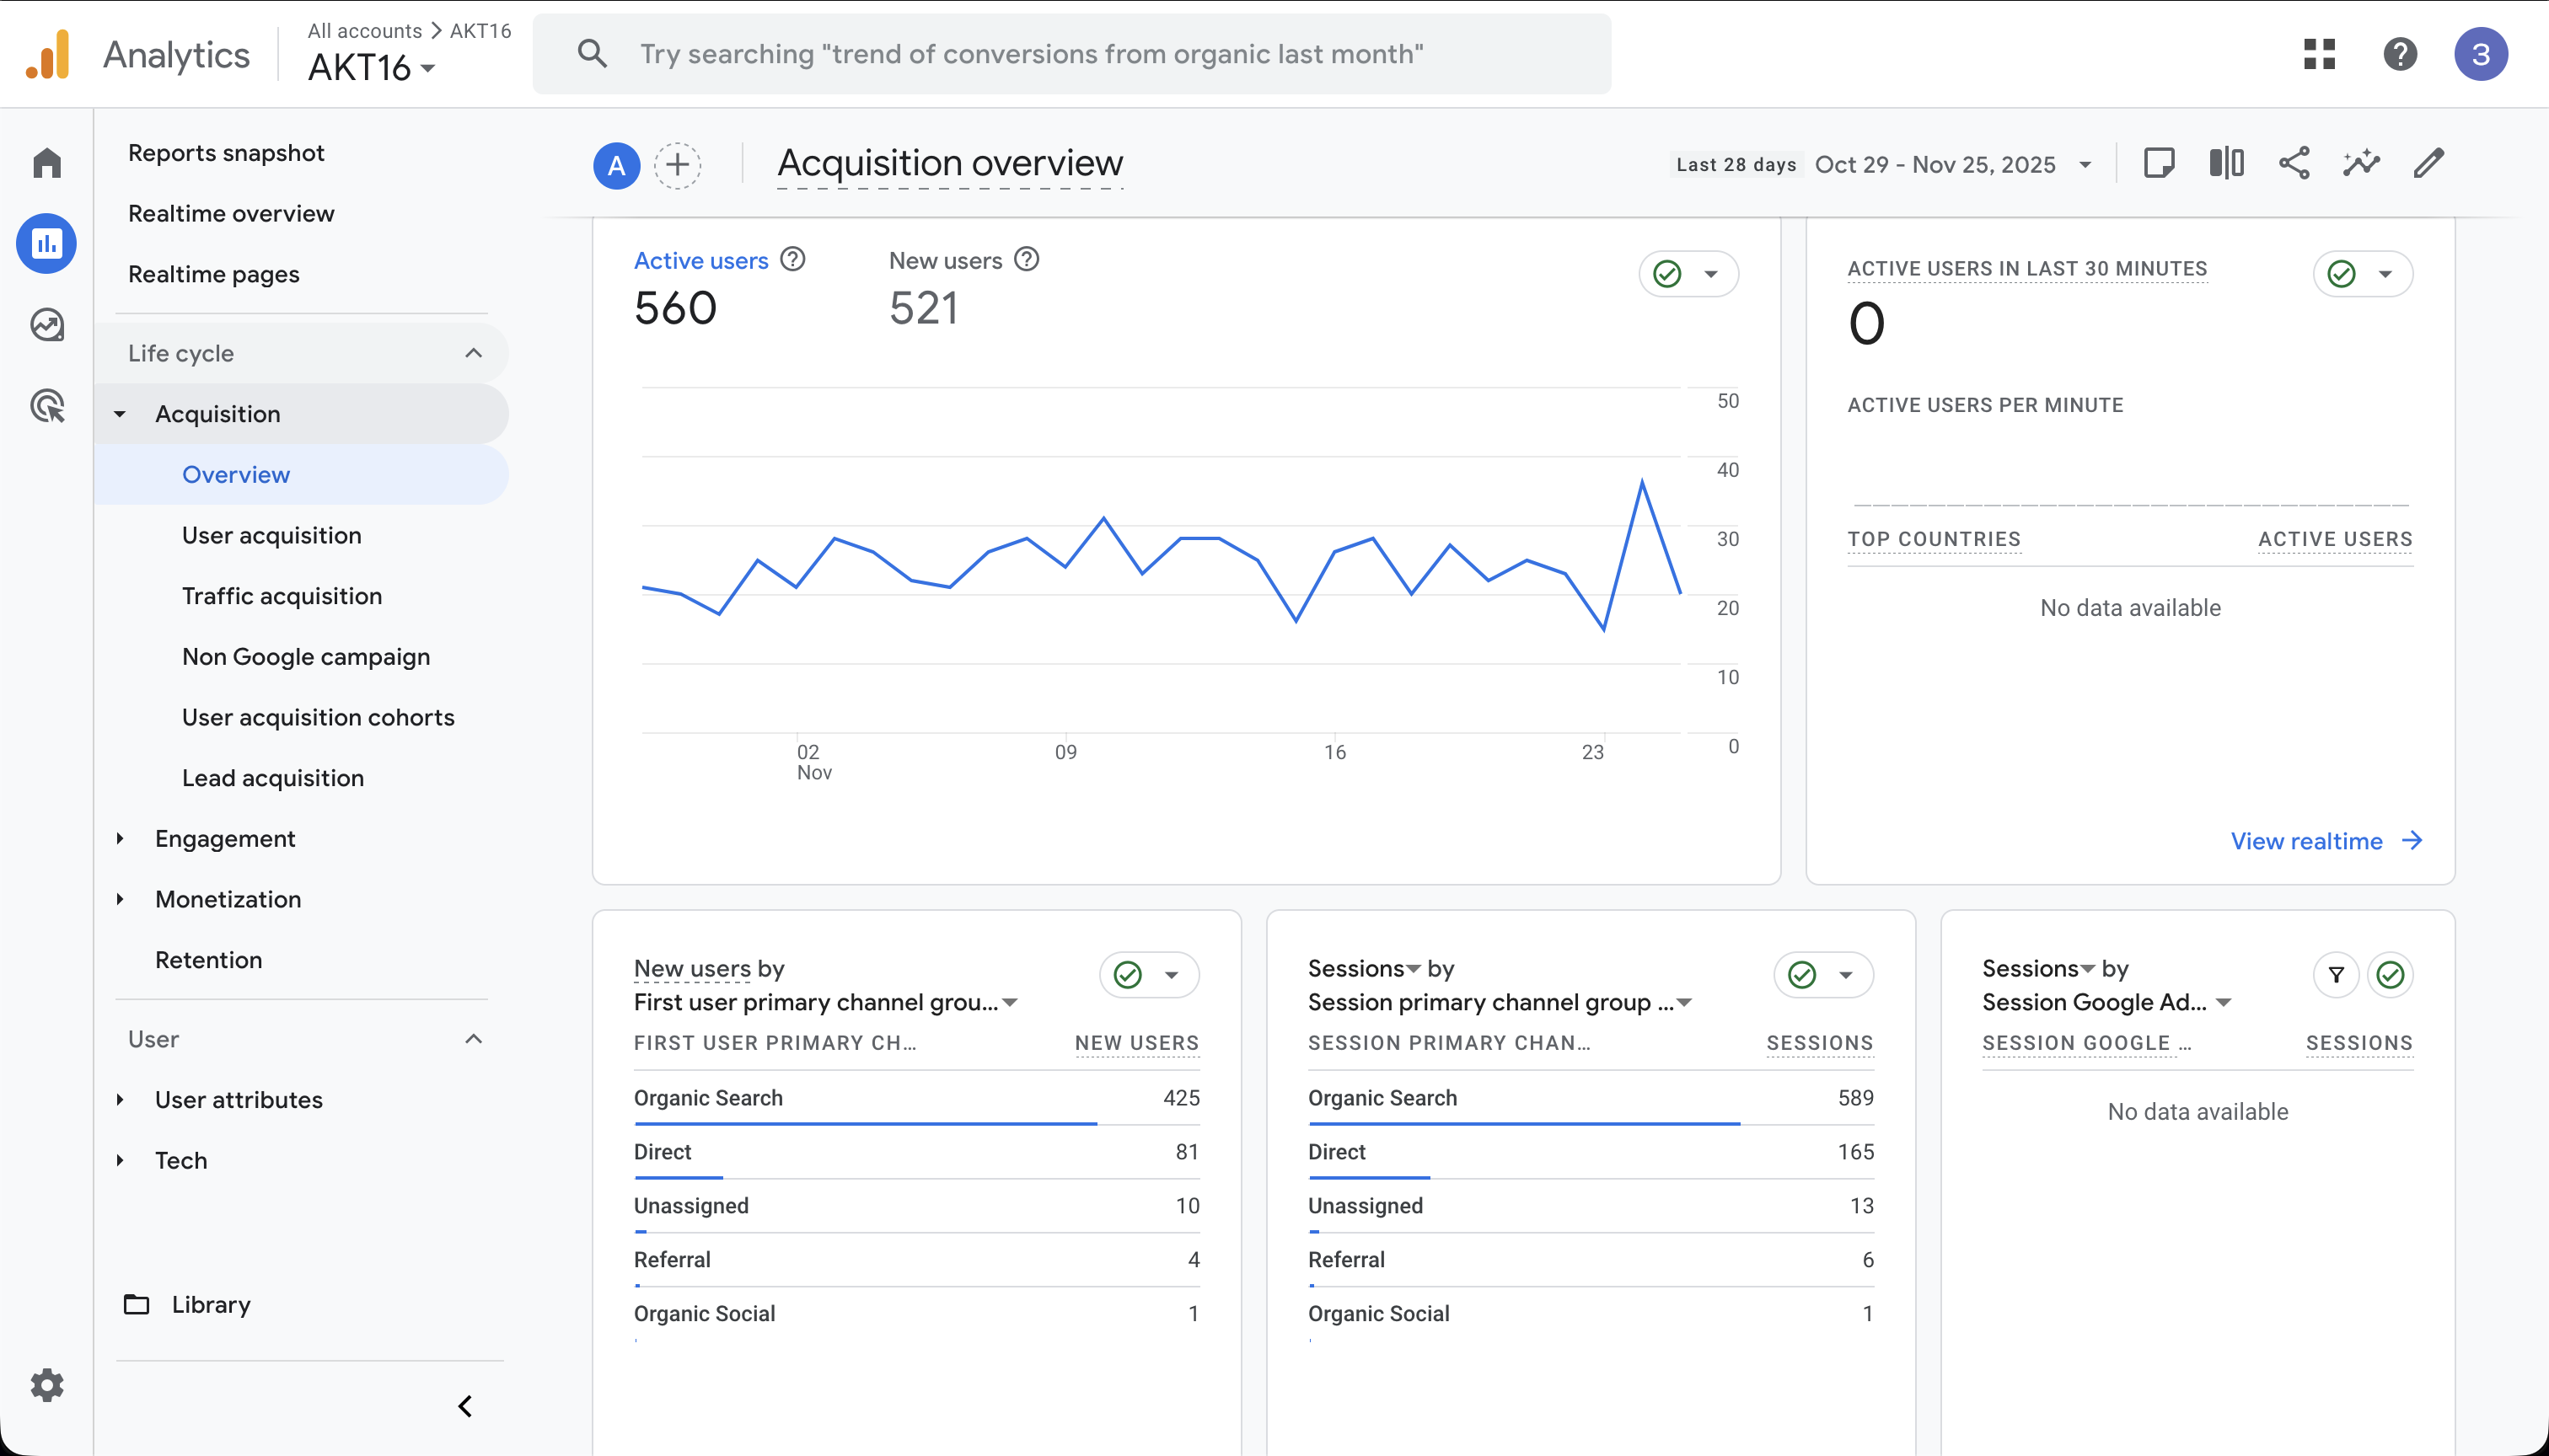The height and width of the screenshot is (1456, 2549).
Task: Open the filter icon on Session Google Ads card
Action: pos(2336,975)
